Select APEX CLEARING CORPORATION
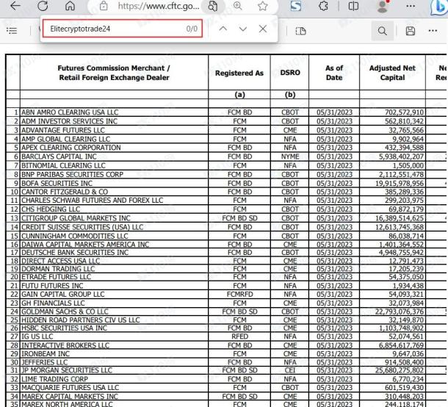The width and height of the screenshot is (448, 407). click(x=71, y=148)
